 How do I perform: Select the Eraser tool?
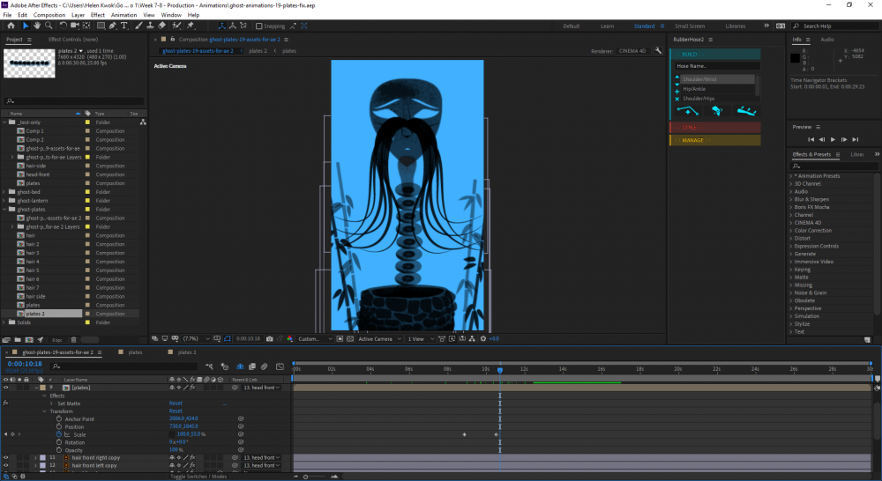pos(162,26)
